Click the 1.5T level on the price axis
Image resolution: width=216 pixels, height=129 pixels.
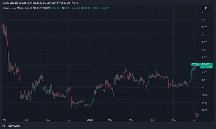pyautogui.click(x=204, y=50)
